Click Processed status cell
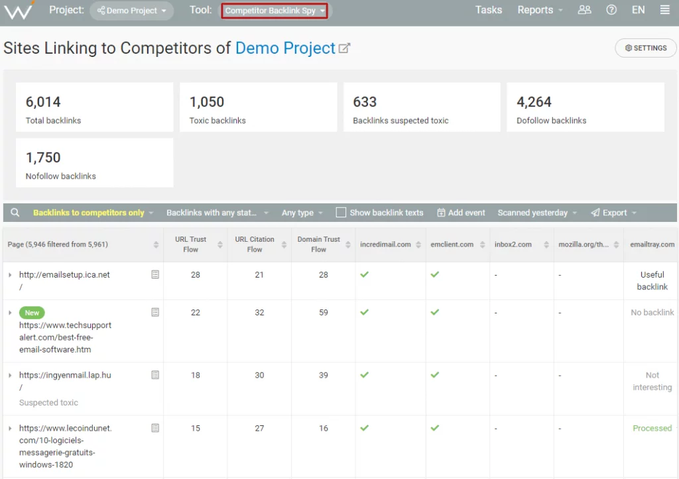The image size is (679, 479). click(x=652, y=428)
